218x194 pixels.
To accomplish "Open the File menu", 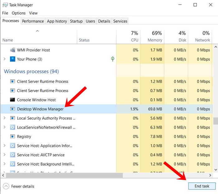I will point(5,13).
